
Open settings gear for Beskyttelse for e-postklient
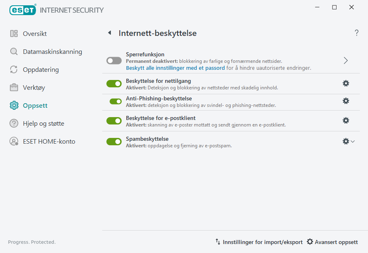(x=346, y=120)
